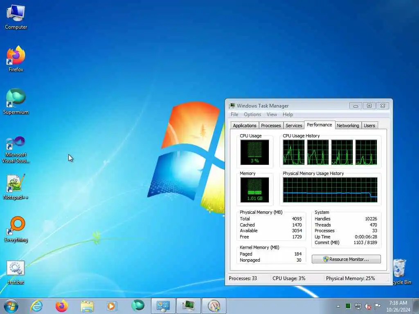Select the Notepad++ desktop shortcut
Image resolution: width=419 pixels, height=314 pixels.
point(16,186)
